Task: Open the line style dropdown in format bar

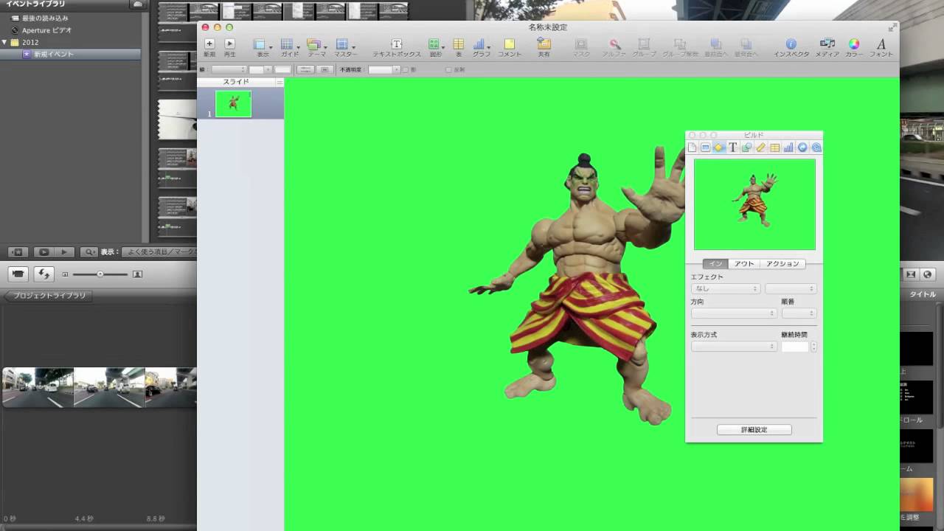Action: click(x=228, y=69)
